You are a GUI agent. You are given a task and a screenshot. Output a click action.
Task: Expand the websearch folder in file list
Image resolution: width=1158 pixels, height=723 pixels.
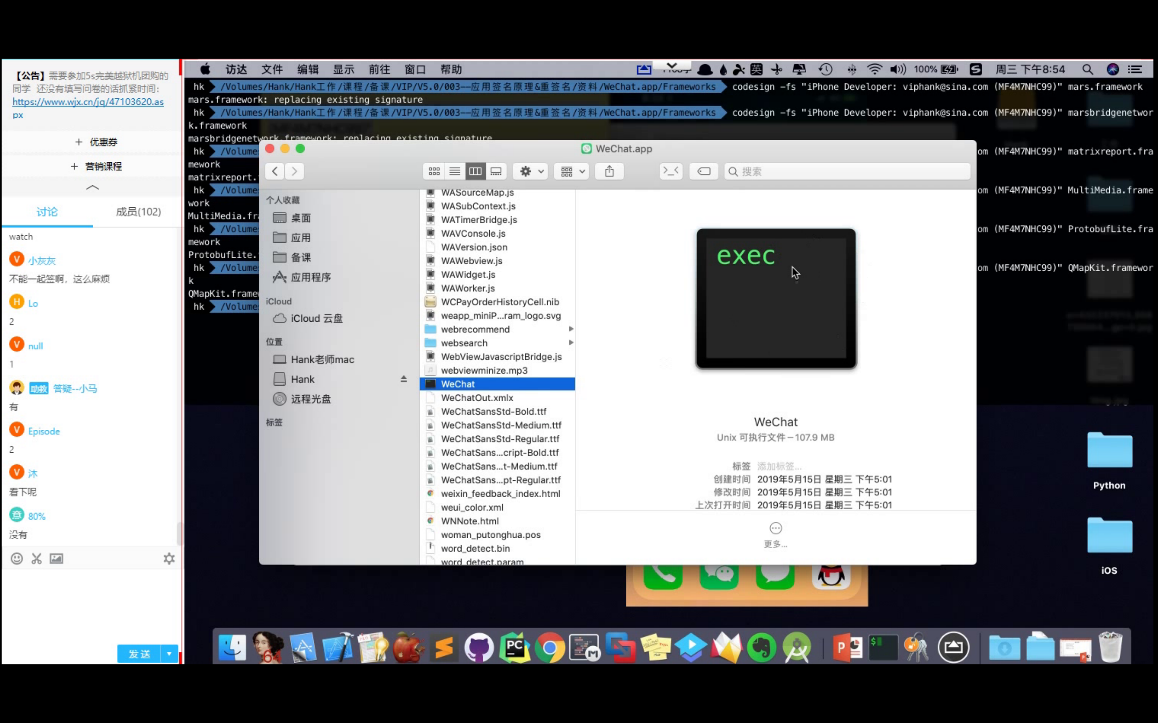tap(569, 342)
